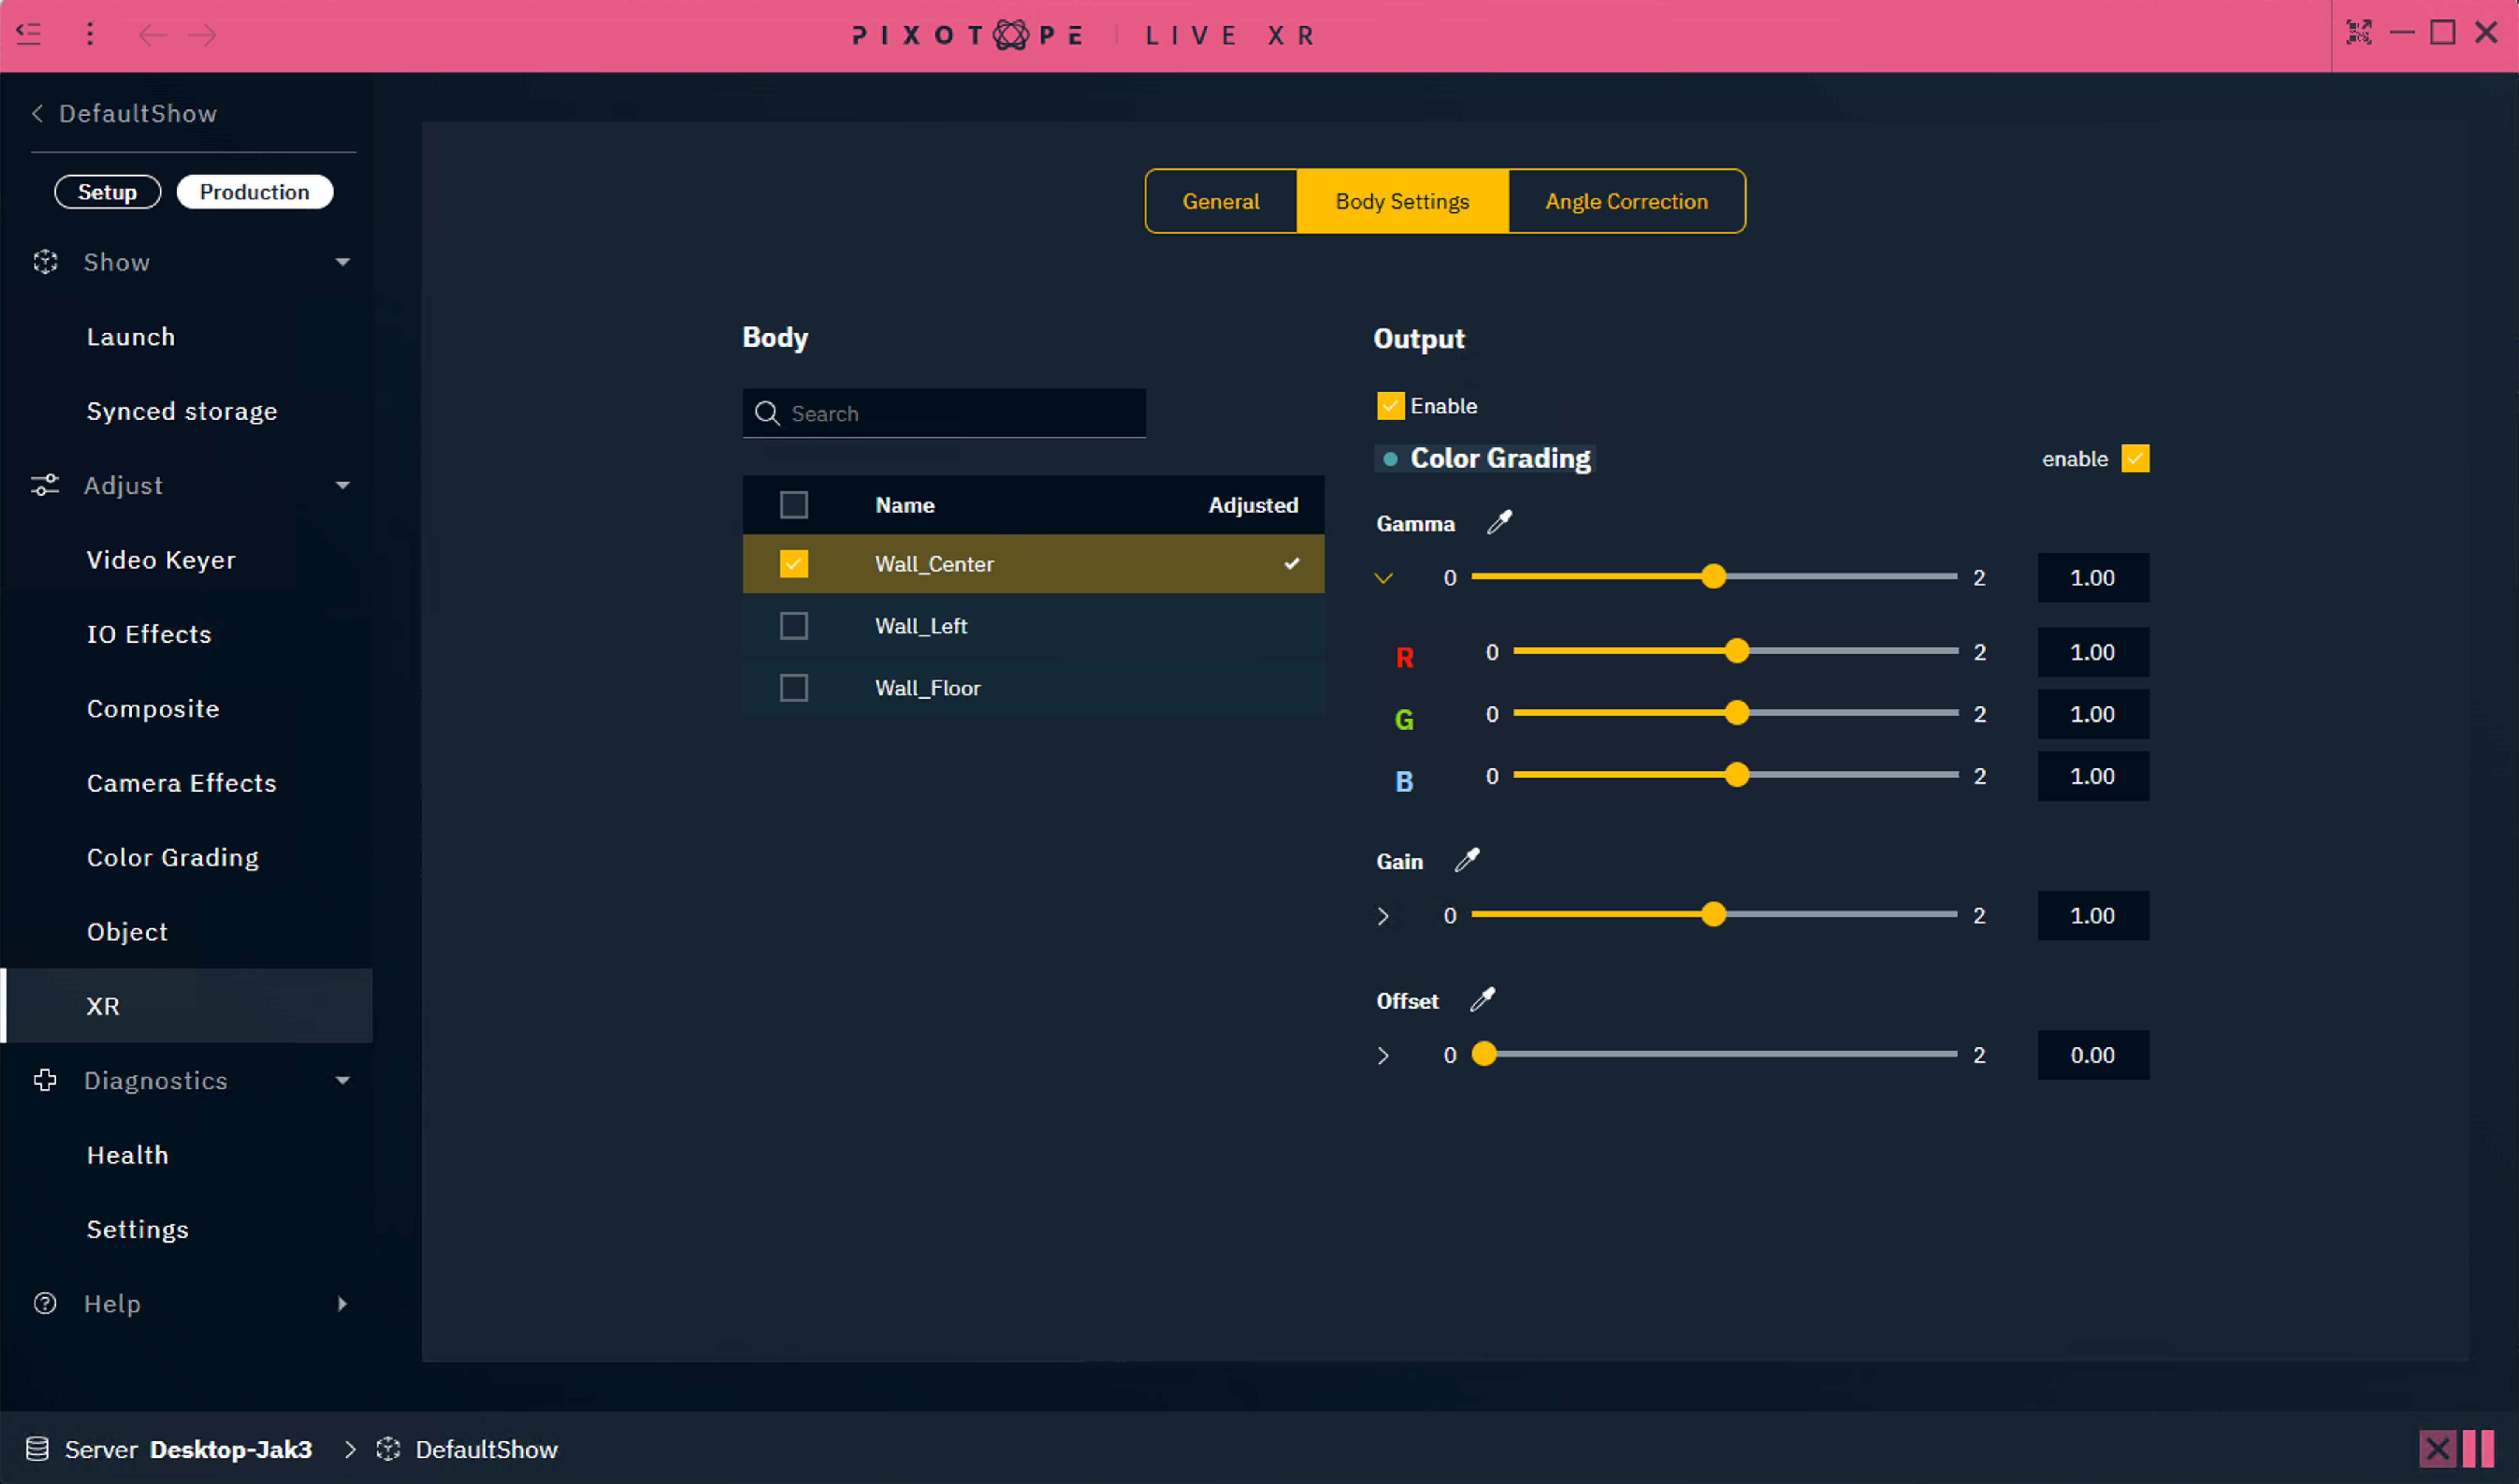The height and width of the screenshot is (1484, 2519).
Task: Click the server database icon in status bar
Action: pos(37,1449)
